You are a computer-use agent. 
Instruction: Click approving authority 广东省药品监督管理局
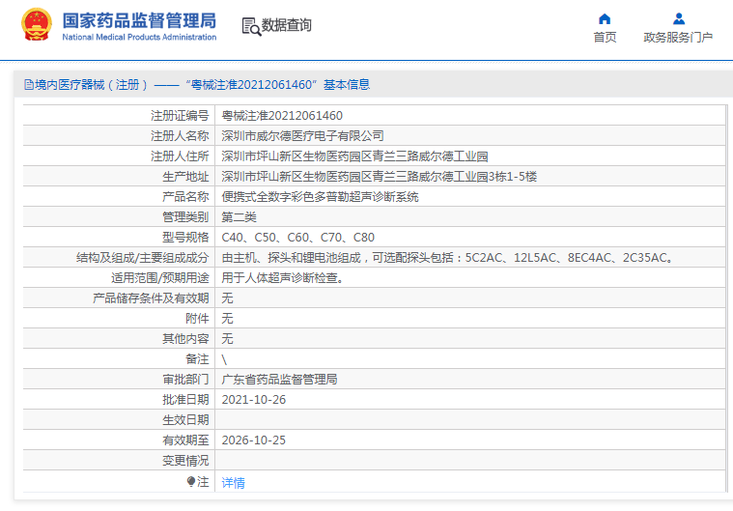279,380
